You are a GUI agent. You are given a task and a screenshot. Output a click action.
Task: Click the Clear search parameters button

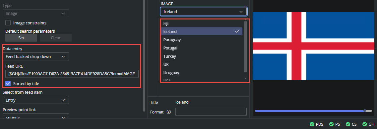click(56, 38)
